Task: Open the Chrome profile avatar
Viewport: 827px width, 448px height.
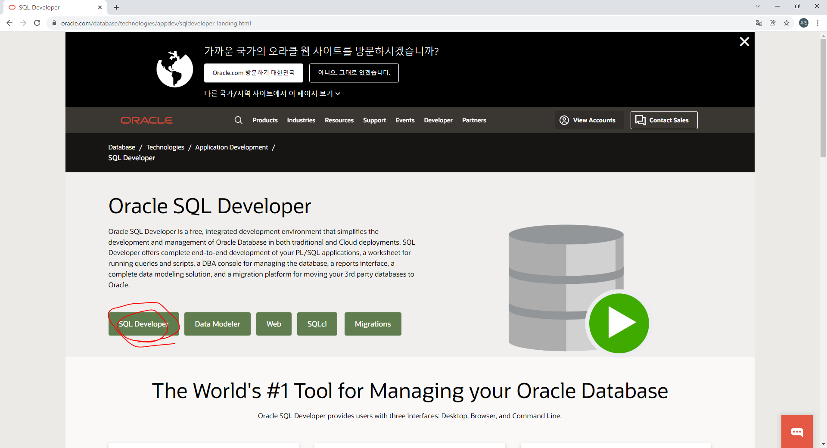Action: (804, 23)
